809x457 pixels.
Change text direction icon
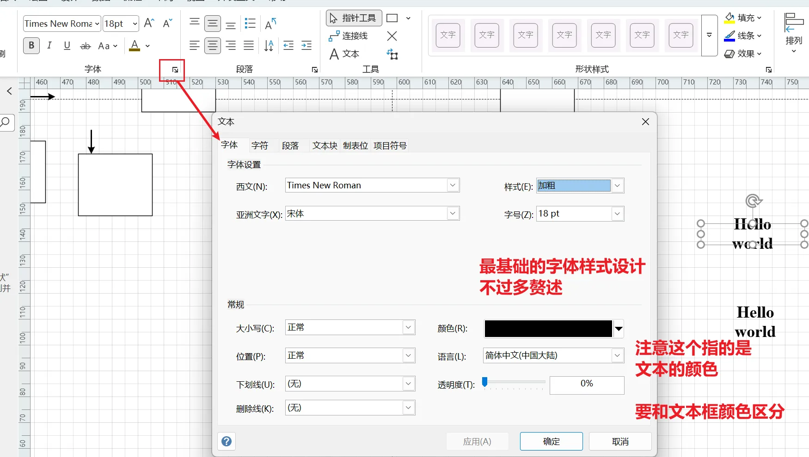point(269,46)
